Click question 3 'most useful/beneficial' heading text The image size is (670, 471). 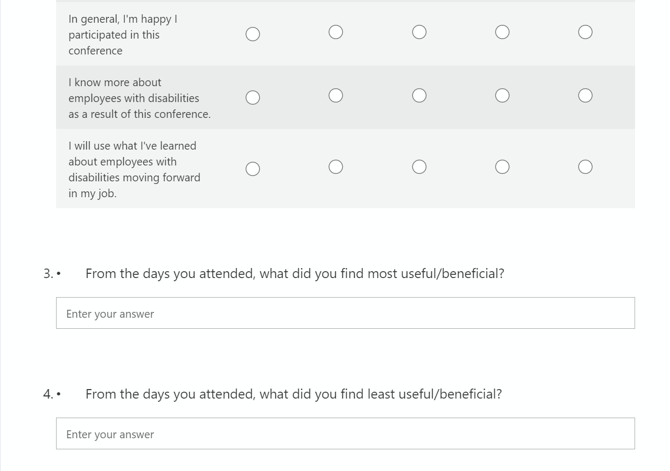pyautogui.click(x=295, y=274)
